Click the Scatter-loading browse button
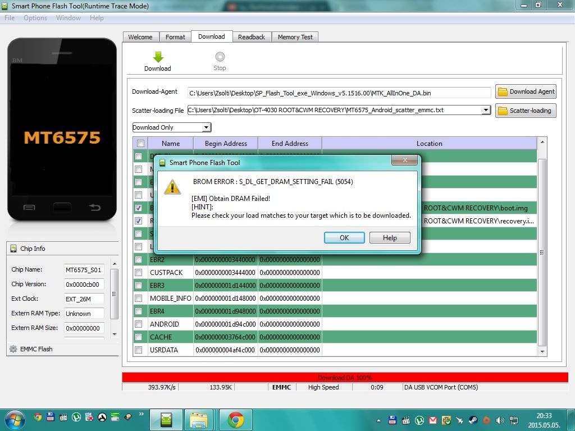This screenshot has width=575, height=431. click(526, 111)
